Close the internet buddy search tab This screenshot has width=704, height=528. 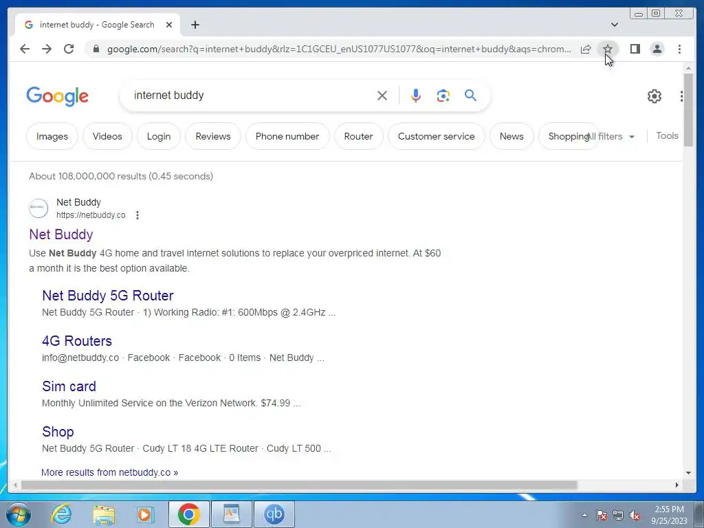[169, 25]
